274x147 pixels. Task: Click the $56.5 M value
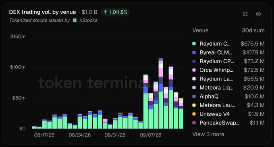point(254,79)
